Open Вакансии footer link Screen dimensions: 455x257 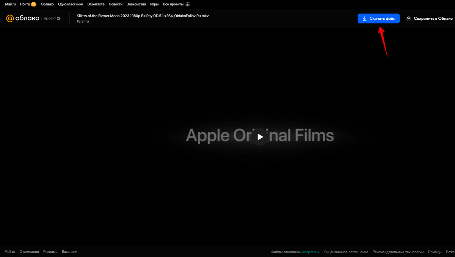click(69, 252)
